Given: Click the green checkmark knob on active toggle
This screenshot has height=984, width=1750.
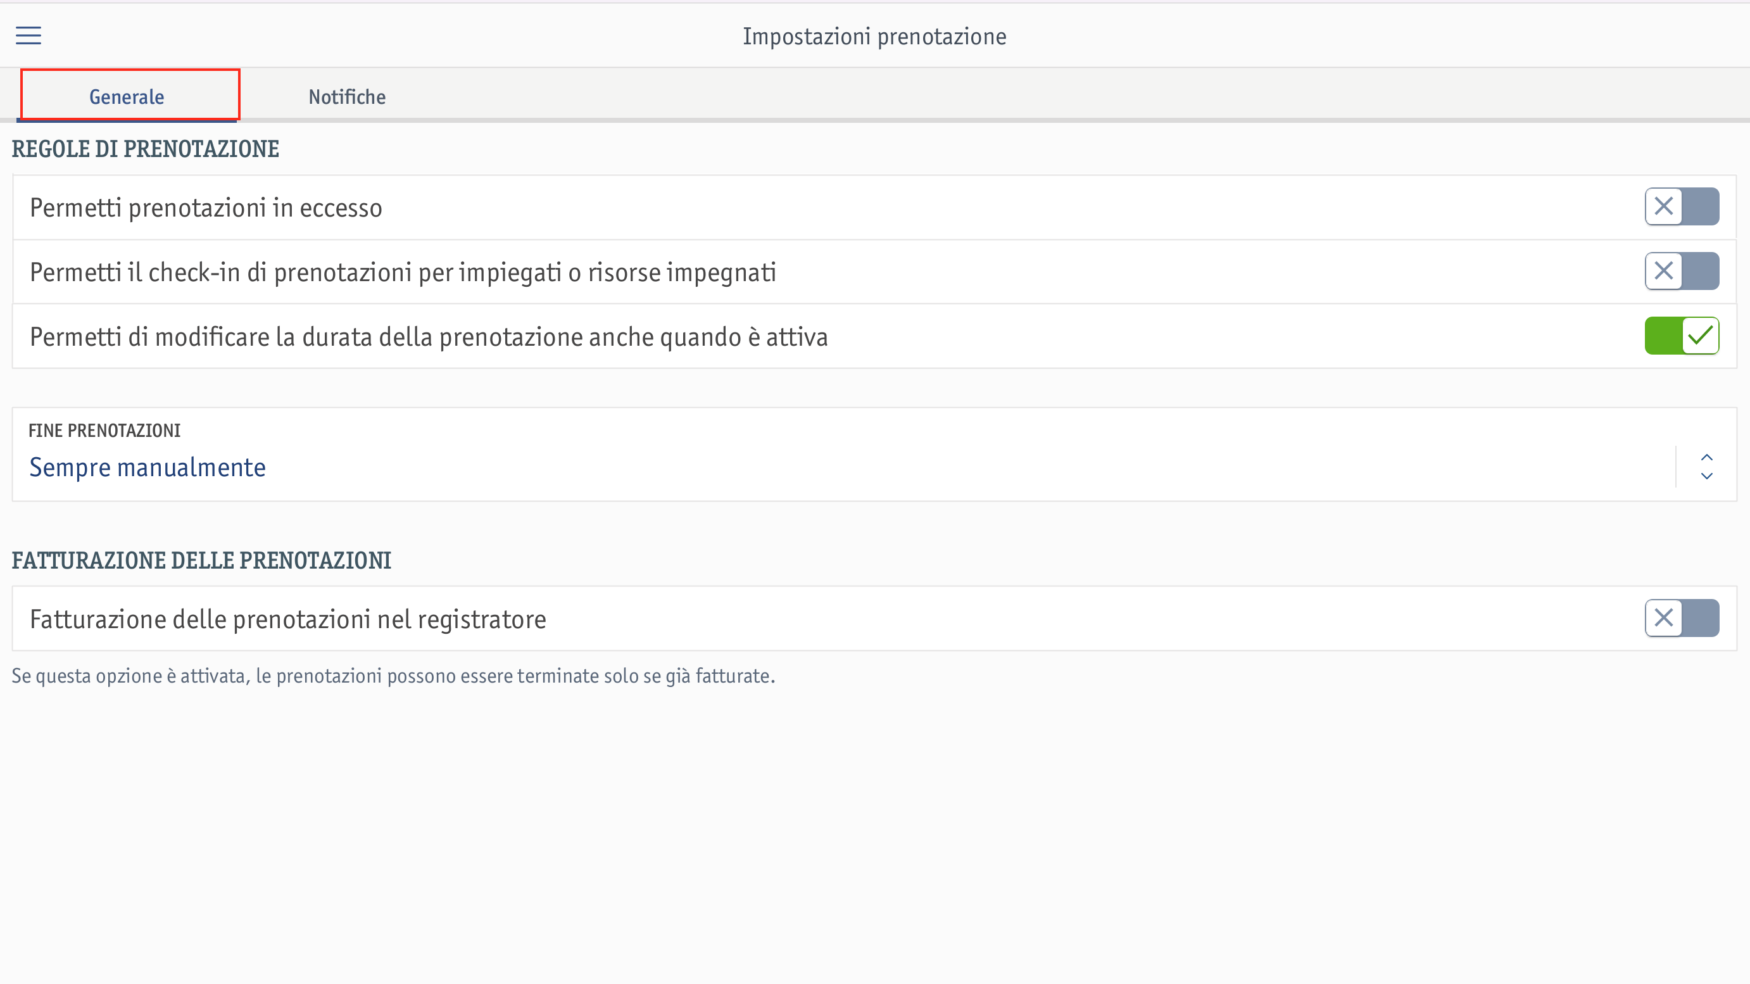Looking at the screenshot, I should tap(1700, 336).
